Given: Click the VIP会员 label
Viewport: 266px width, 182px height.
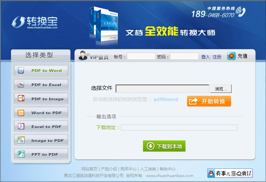Looking at the screenshot, I should tap(99, 57).
